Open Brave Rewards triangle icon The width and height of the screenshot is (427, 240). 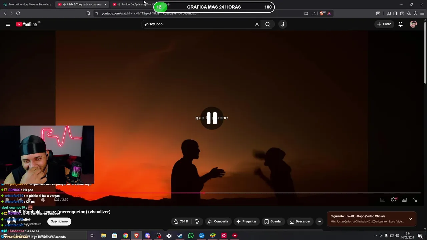coord(329,13)
